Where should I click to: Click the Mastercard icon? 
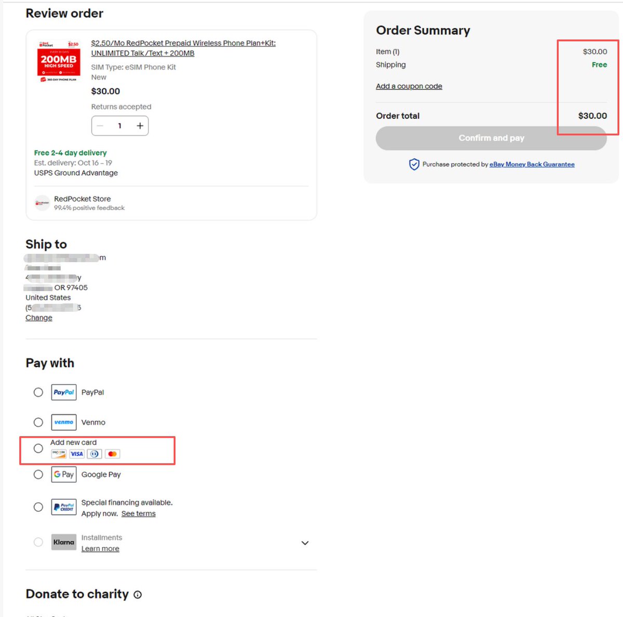pos(113,454)
